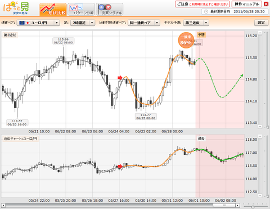The width and height of the screenshot is (270, 209).
Task: Click the 115.86 high price callout
Action: coord(63,41)
